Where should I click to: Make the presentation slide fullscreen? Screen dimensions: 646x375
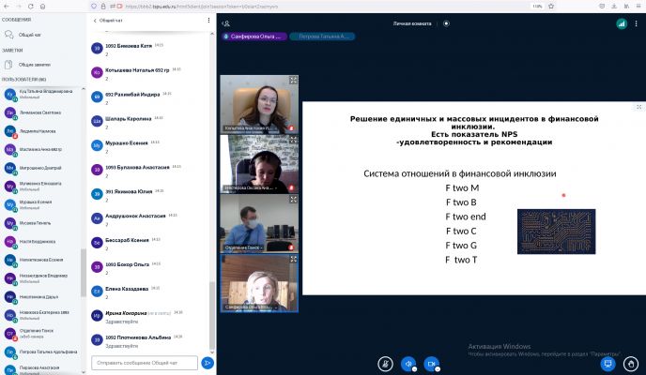pyautogui.click(x=638, y=108)
